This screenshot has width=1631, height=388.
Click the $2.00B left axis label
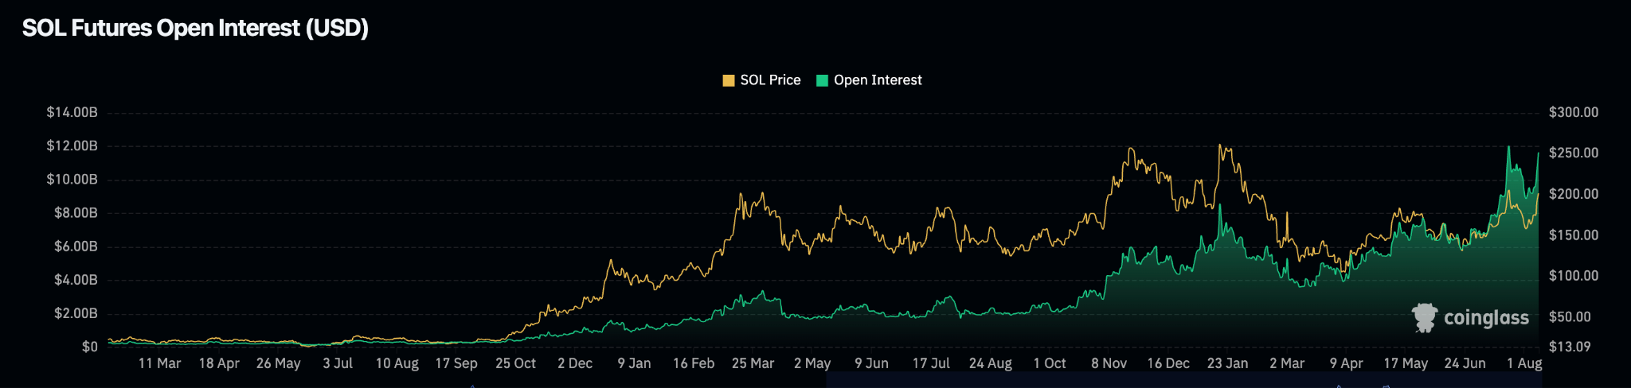click(x=76, y=313)
